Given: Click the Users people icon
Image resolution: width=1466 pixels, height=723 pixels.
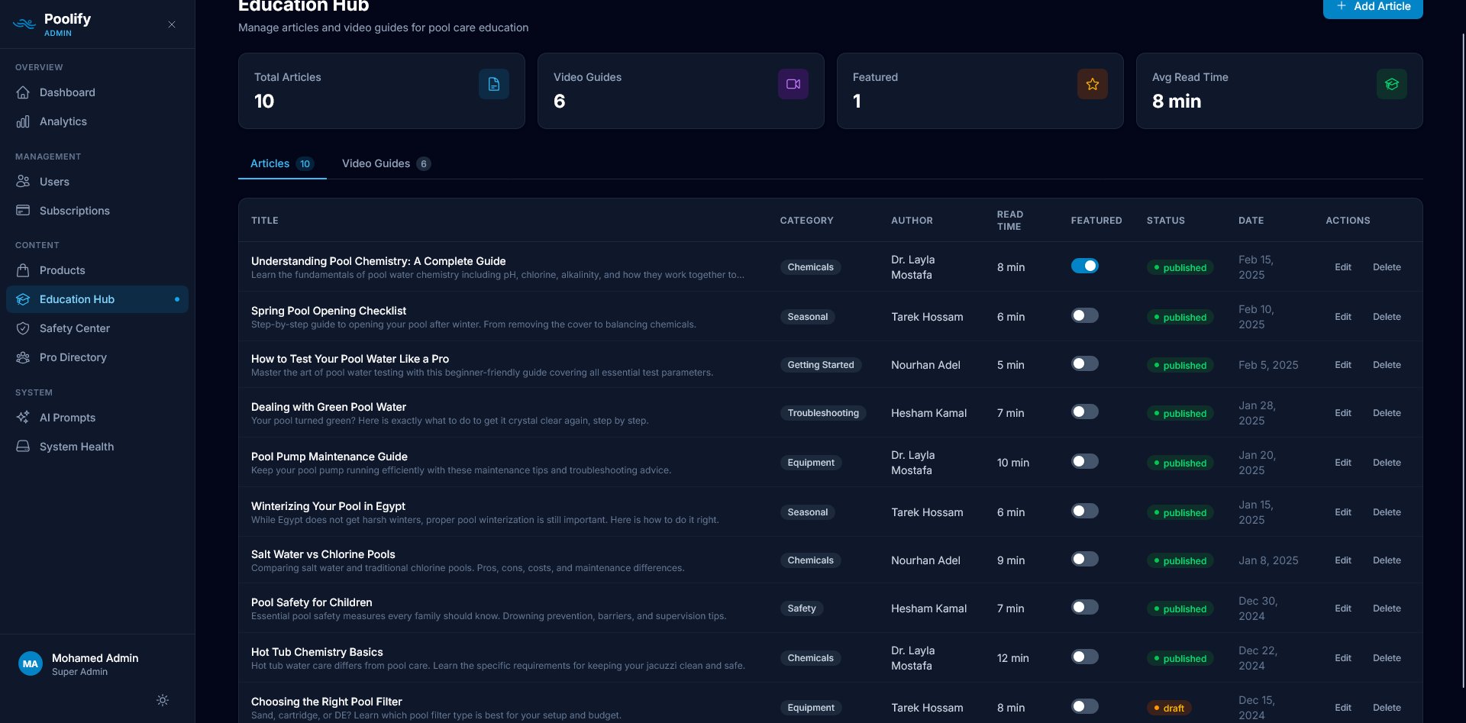Looking at the screenshot, I should coord(23,182).
